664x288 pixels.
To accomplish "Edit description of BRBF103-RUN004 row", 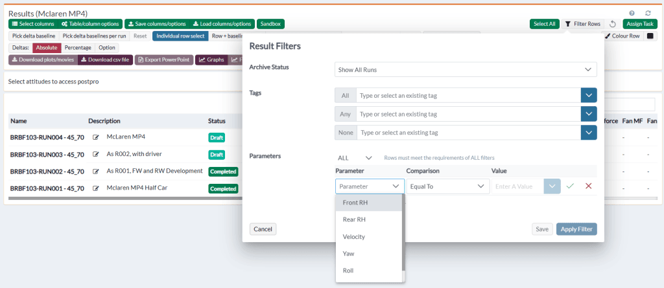I will [96, 137].
